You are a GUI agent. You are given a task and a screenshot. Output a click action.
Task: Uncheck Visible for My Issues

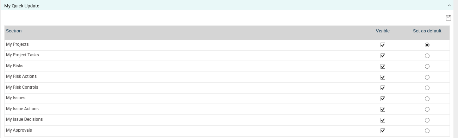coord(383,99)
